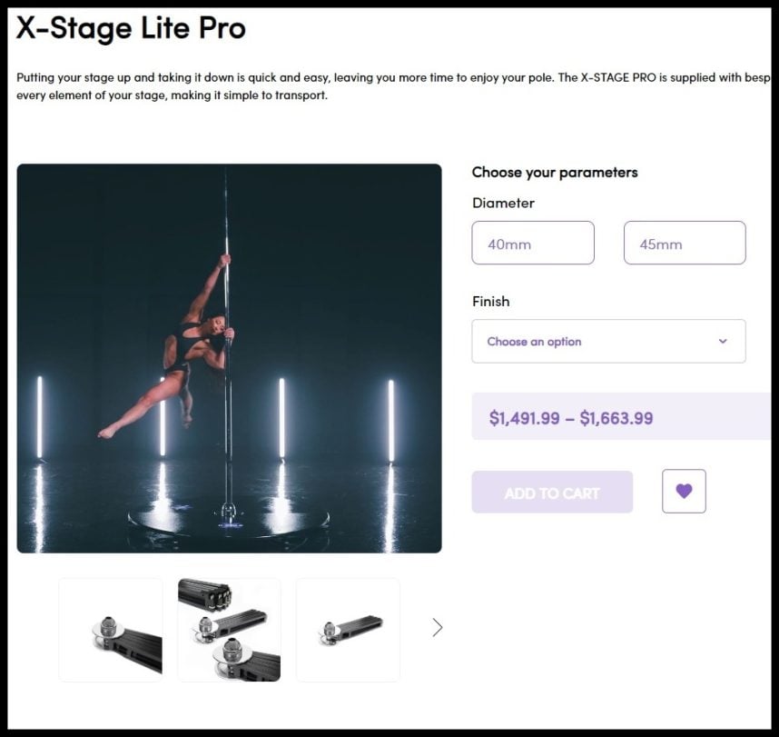
Task: Click the product description paragraph
Action: click(x=363, y=86)
